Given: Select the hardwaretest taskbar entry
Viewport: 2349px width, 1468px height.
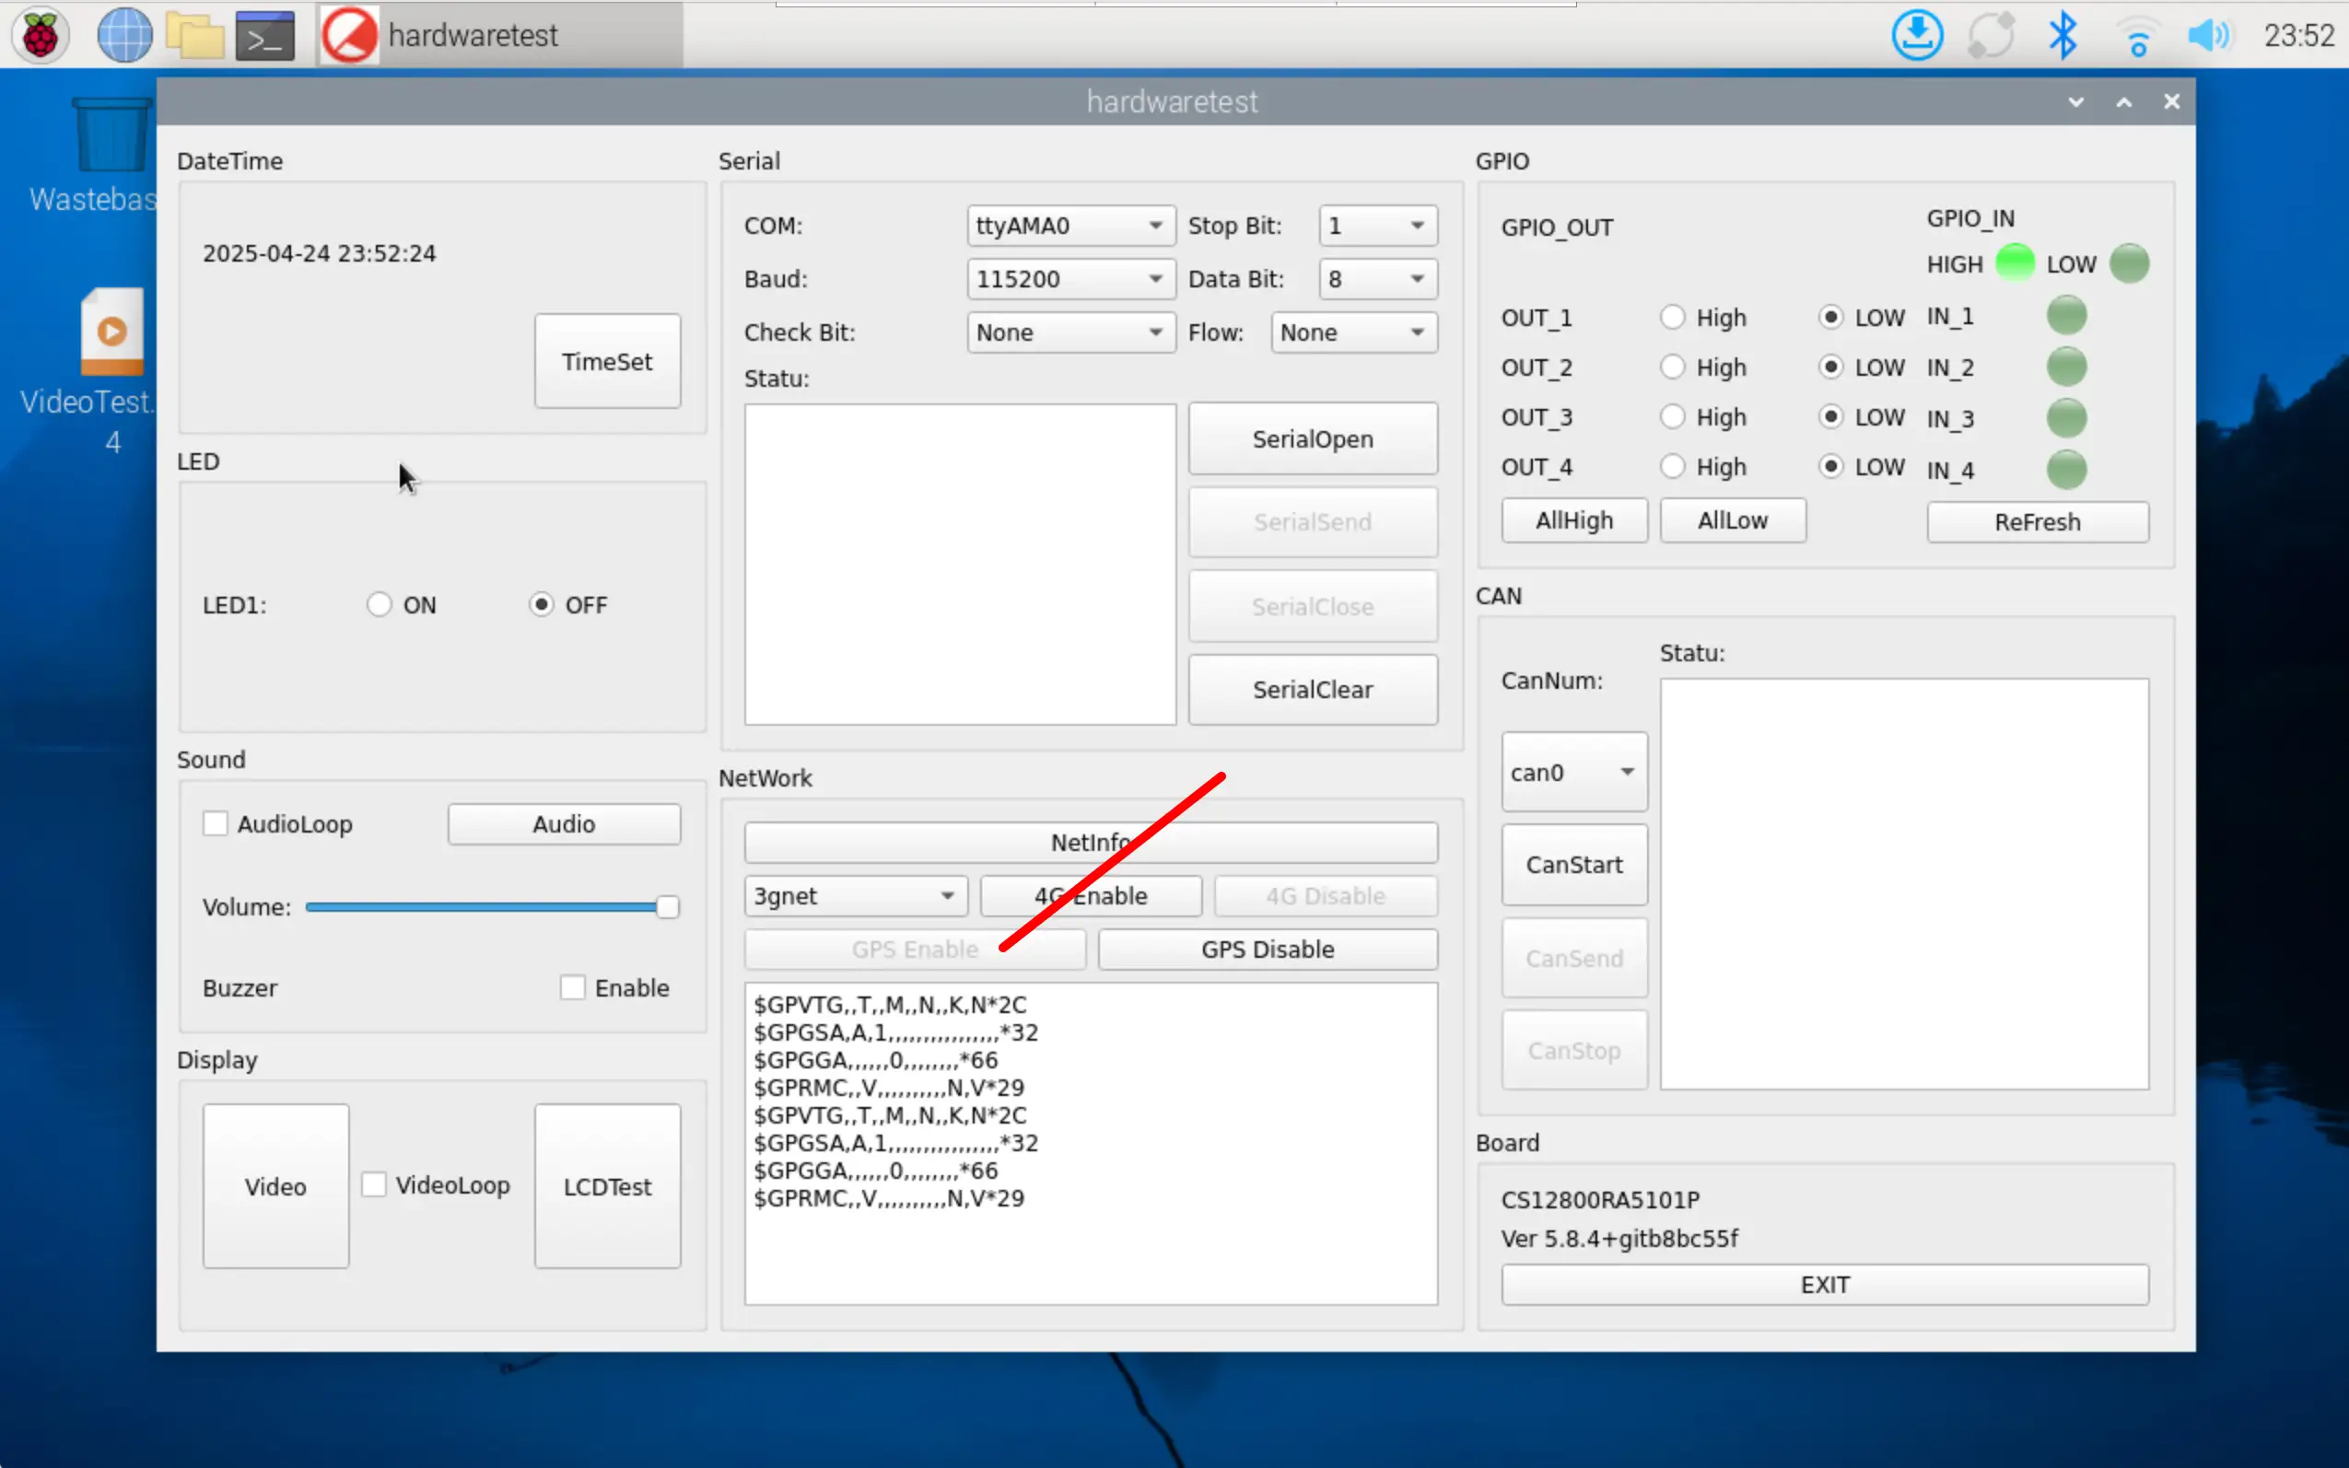Looking at the screenshot, I should 500,35.
